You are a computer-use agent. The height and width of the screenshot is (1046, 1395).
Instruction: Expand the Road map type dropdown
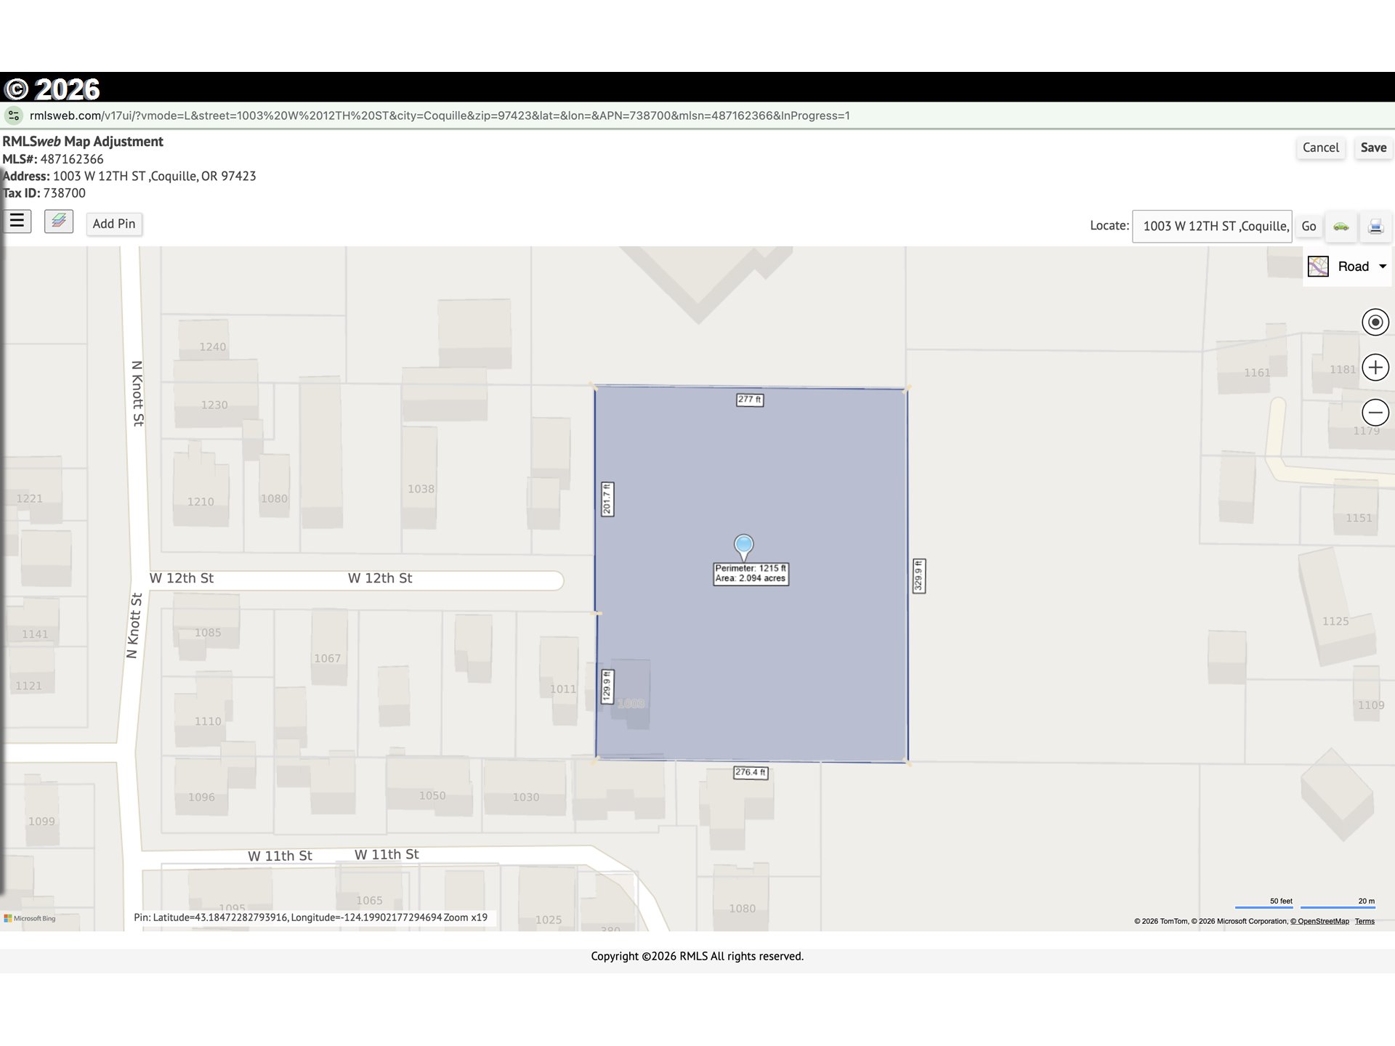click(x=1383, y=267)
